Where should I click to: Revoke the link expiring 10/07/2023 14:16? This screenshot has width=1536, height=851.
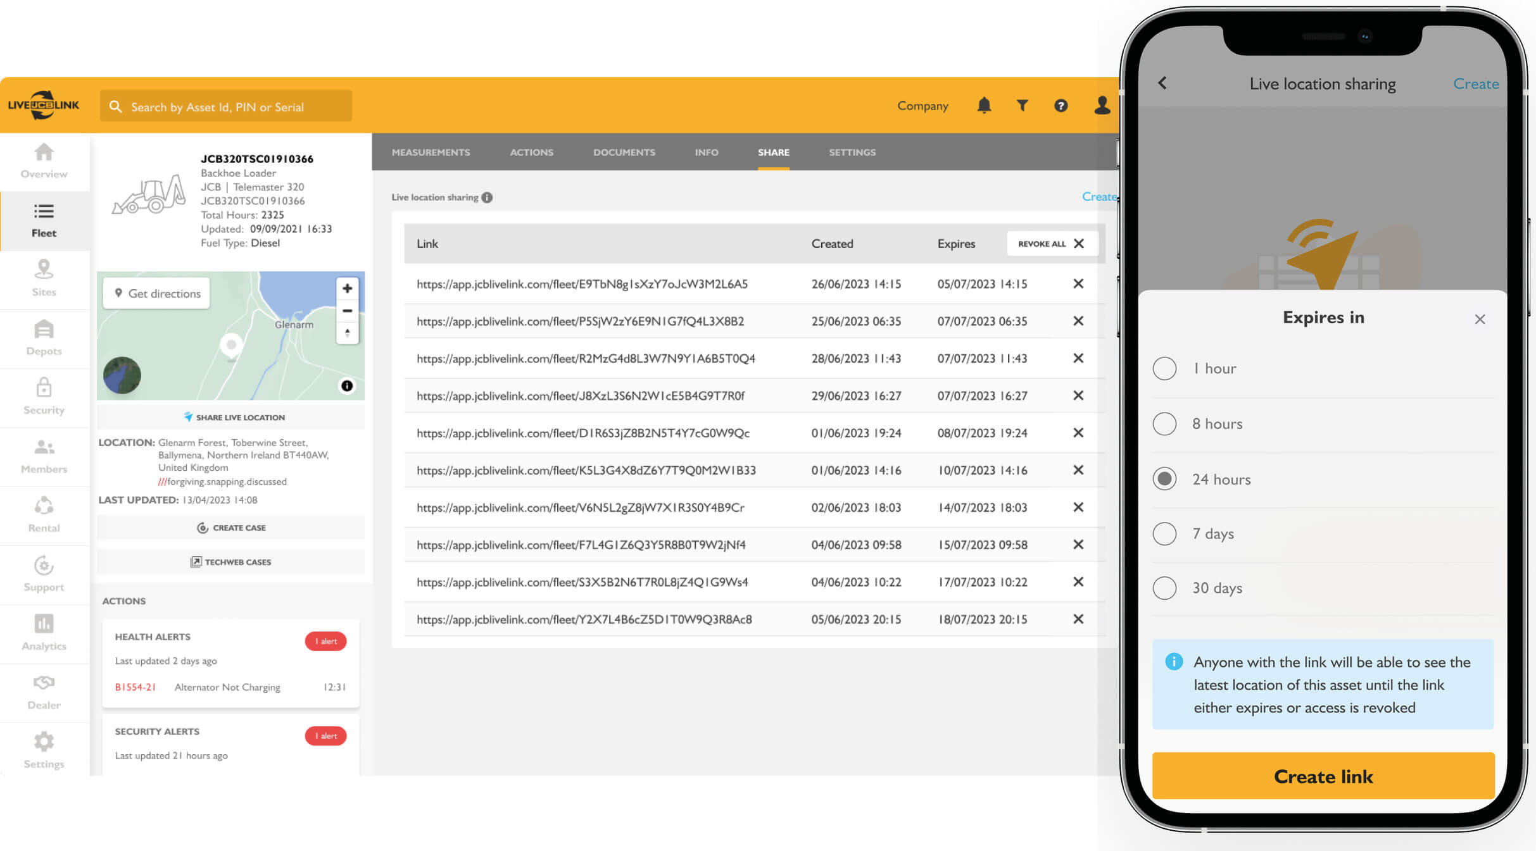[x=1078, y=470]
